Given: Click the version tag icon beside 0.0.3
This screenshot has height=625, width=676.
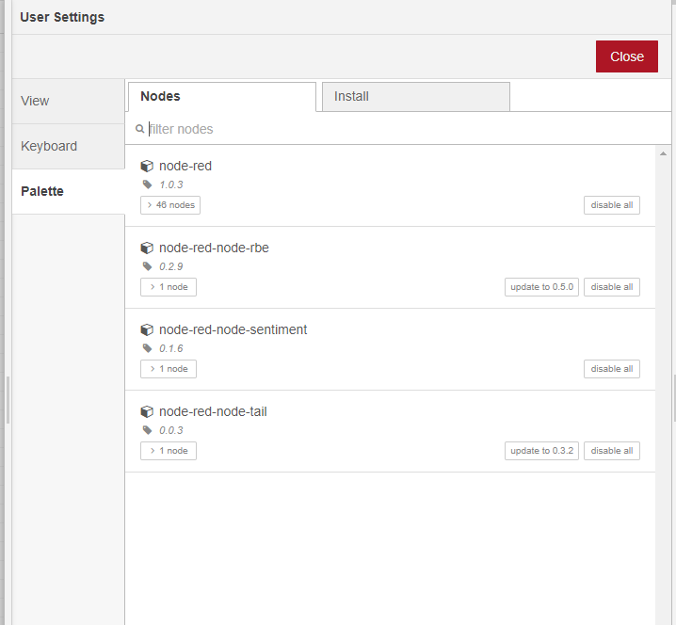Looking at the screenshot, I should click(x=147, y=430).
